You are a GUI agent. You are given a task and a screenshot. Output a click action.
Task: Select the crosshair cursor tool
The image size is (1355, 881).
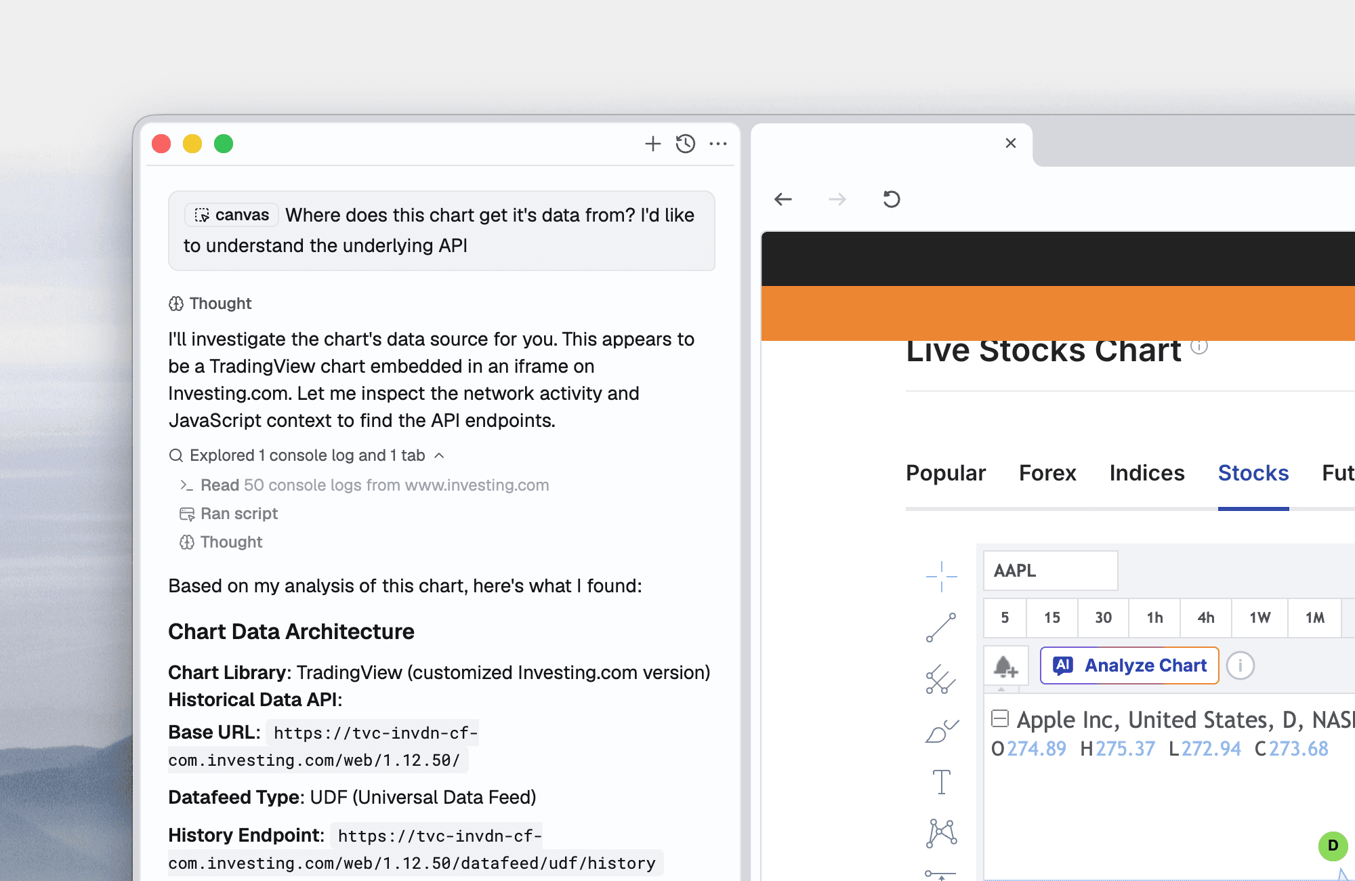(941, 576)
